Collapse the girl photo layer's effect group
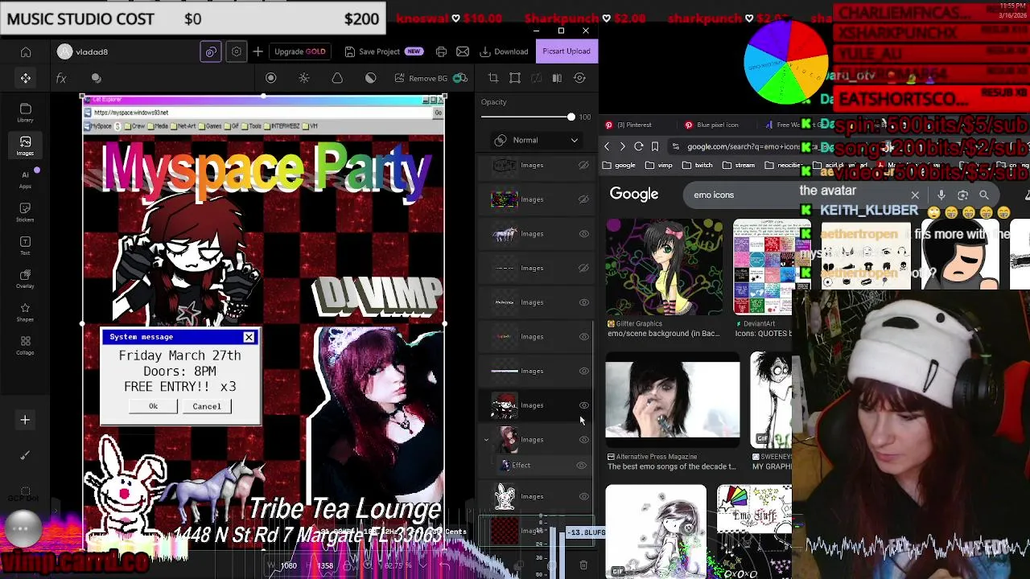 pyautogui.click(x=486, y=440)
